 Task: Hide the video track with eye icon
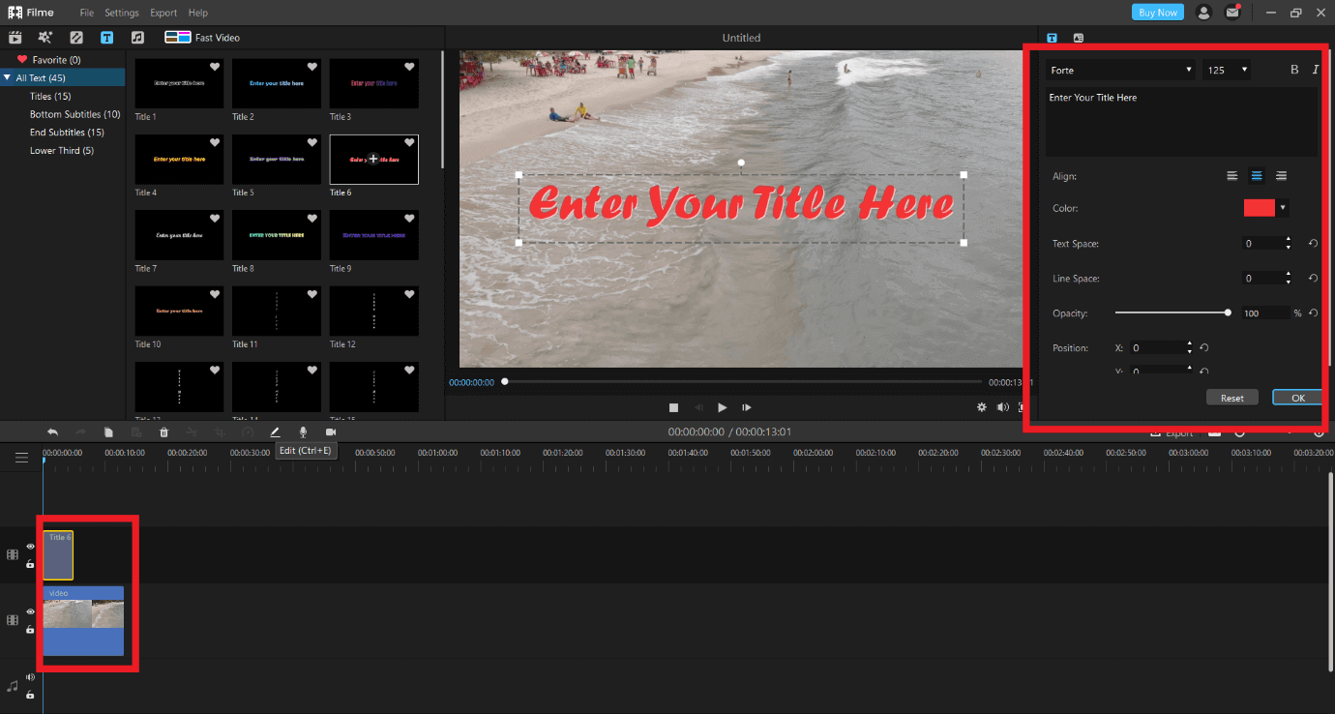click(30, 611)
